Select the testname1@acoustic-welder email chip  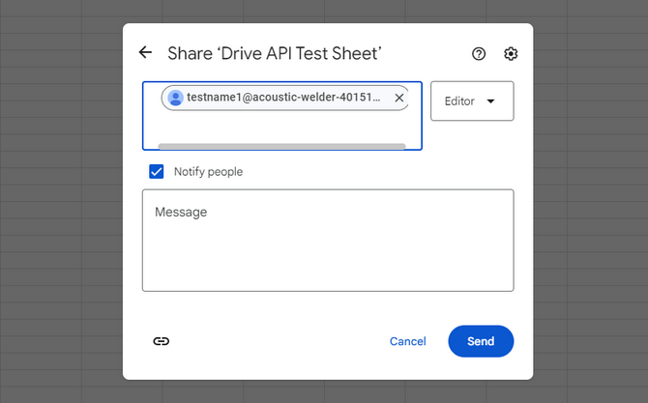click(x=284, y=98)
